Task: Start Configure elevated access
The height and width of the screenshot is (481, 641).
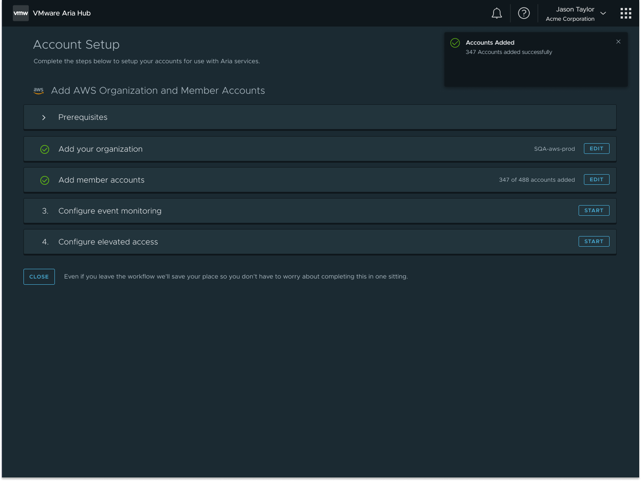Action: 594,241
